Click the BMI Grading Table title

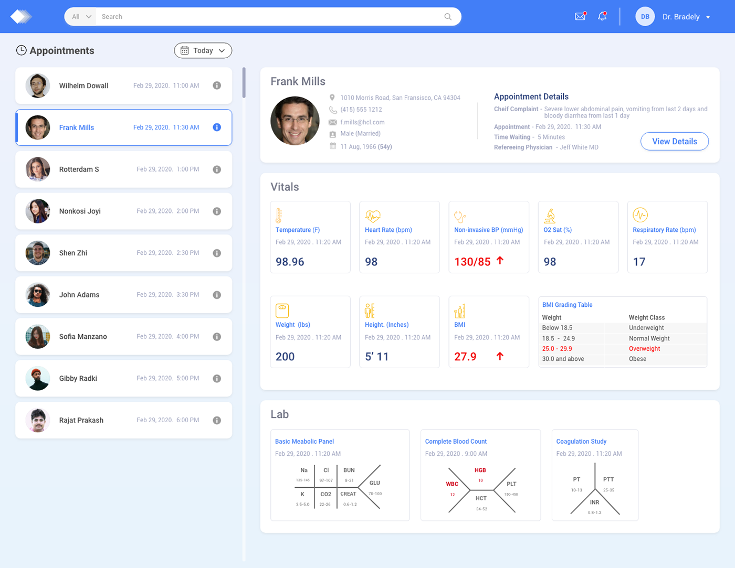[567, 305]
